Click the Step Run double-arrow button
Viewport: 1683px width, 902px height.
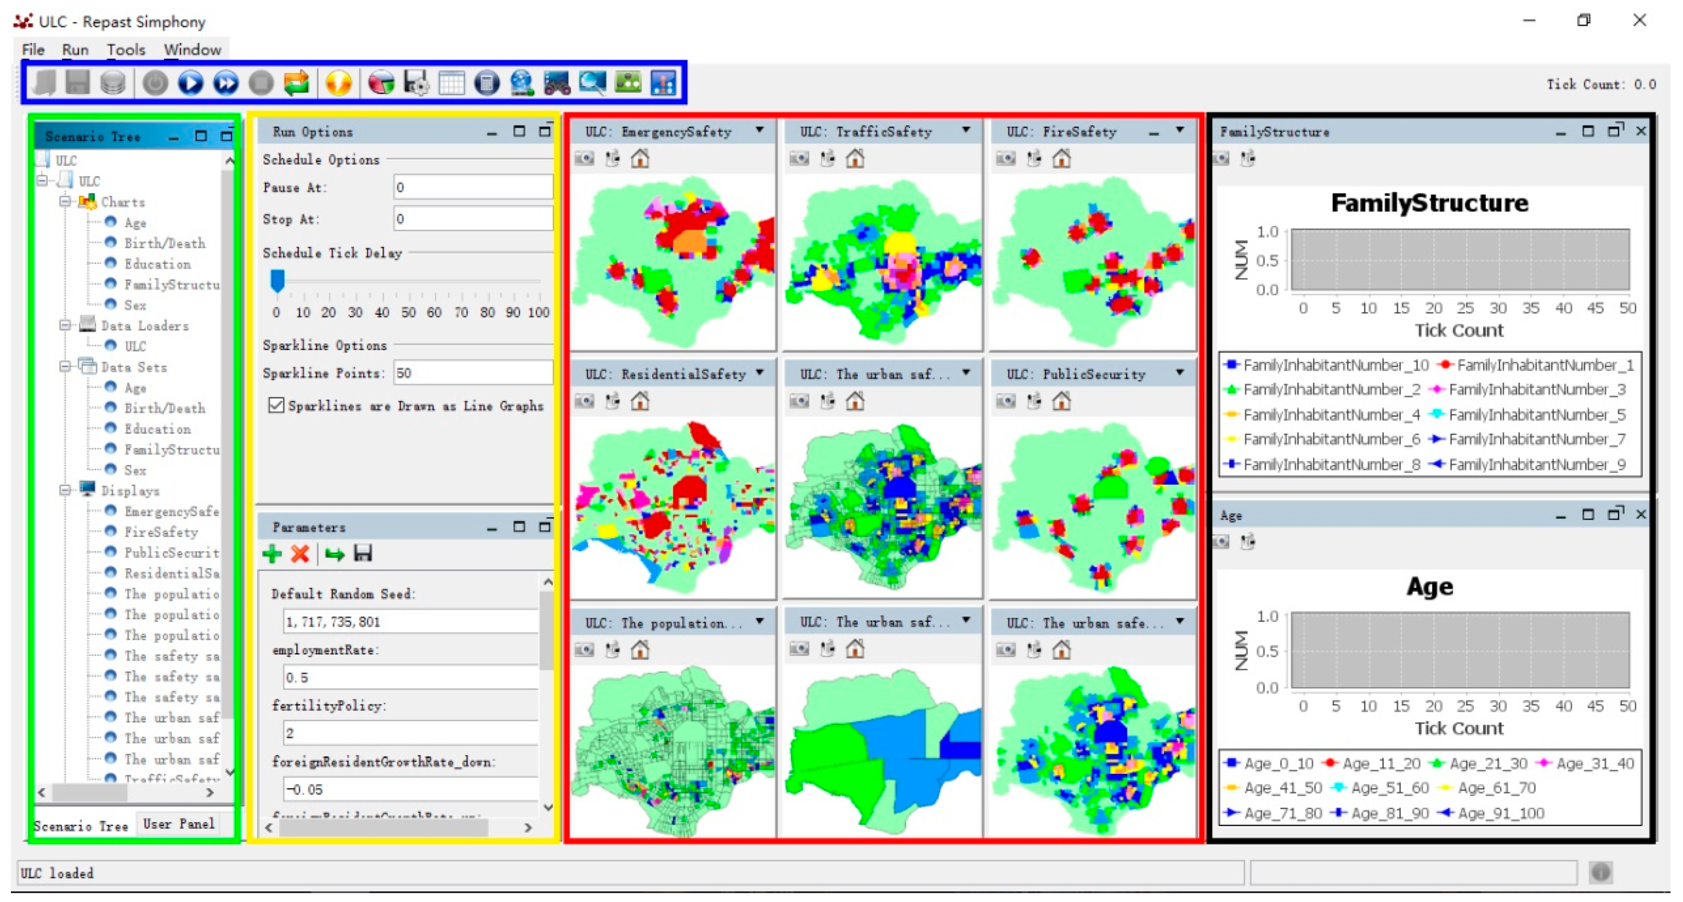tap(226, 84)
